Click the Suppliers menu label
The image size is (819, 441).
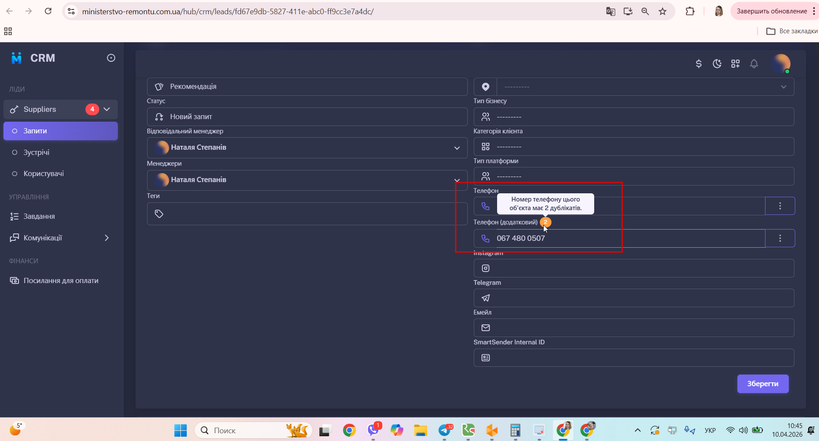point(40,109)
